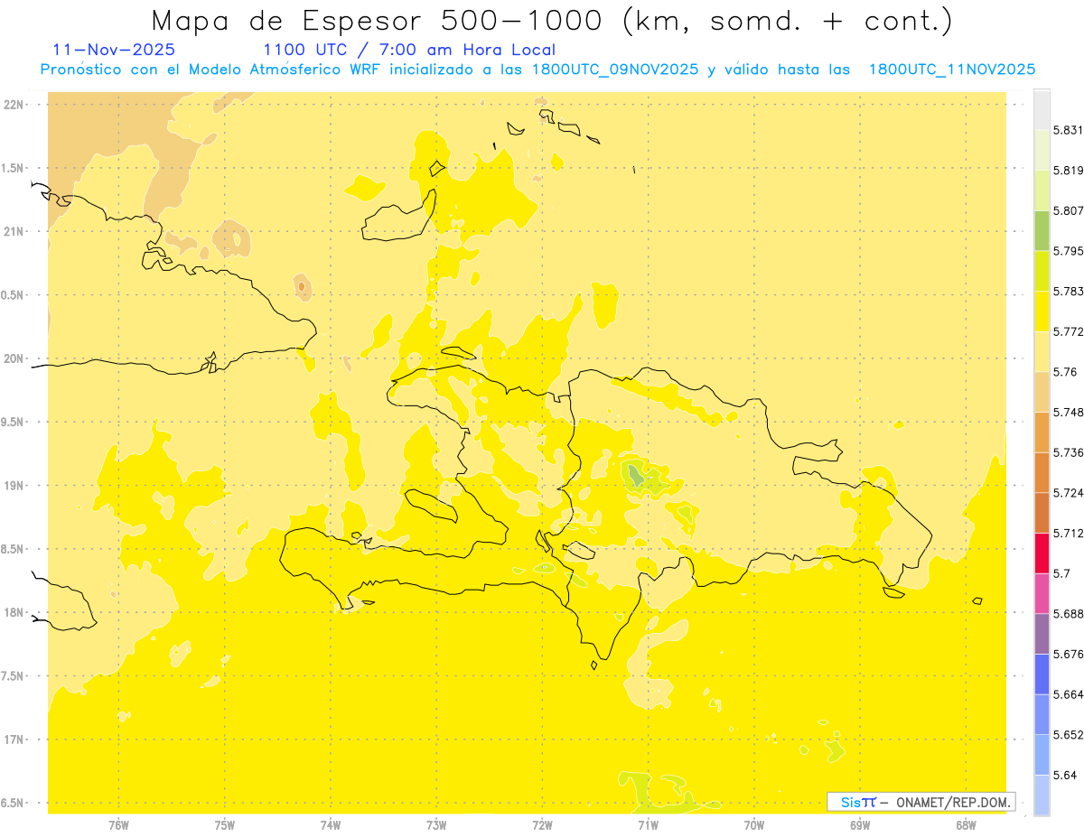This screenshot has height=837, width=1084.
Task: Click the legend value '5.783'
Action: point(1068,292)
